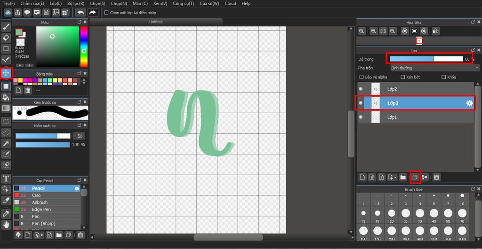Undock the Lớp layer panel
The image size is (482, 249).
[x=473, y=50]
